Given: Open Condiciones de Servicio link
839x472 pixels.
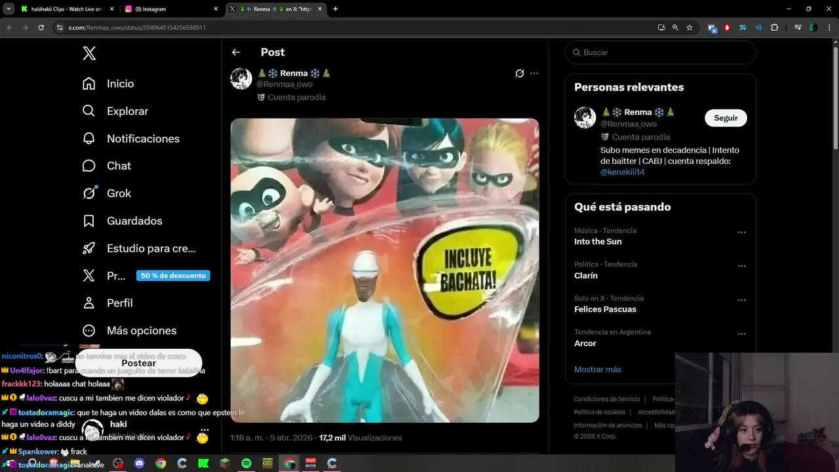Looking at the screenshot, I should coord(607,399).
